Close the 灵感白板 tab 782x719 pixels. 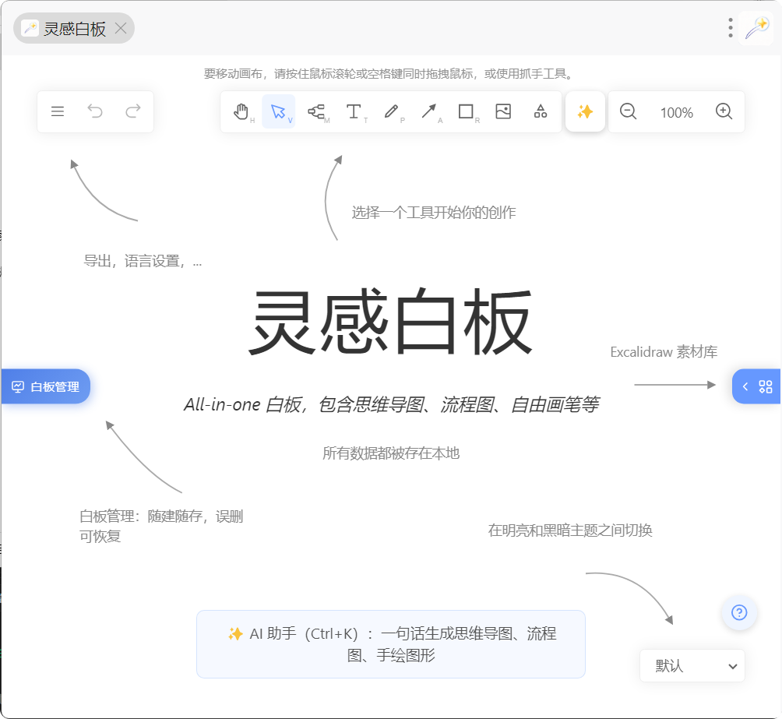(x=121, y=29)
